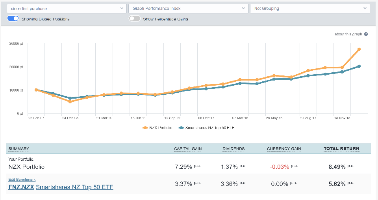Click the Dividends column header
This screenshot has width=378, height=200.
(233, 149)
